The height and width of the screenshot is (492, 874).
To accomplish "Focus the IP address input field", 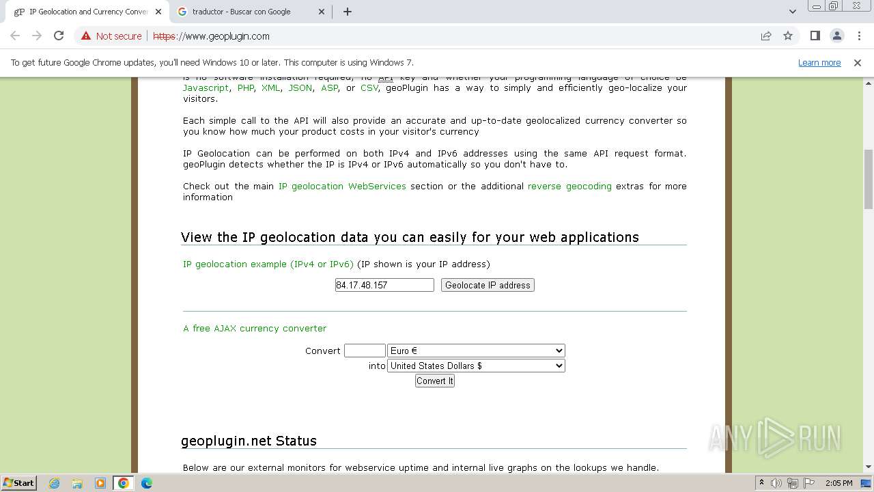I will pyautogui.click(x=384, y=285).
